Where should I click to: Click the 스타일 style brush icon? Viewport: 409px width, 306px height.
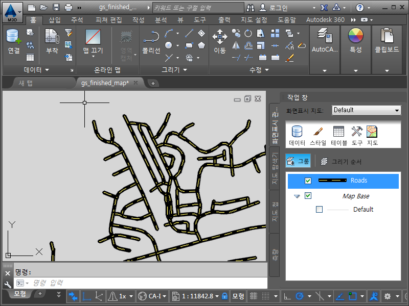[x=317, y=135]
